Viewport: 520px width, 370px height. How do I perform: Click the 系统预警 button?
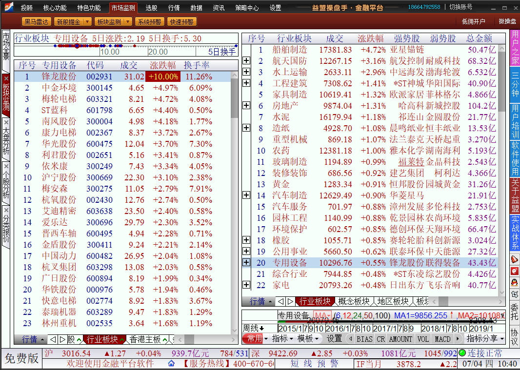[149, 22]
